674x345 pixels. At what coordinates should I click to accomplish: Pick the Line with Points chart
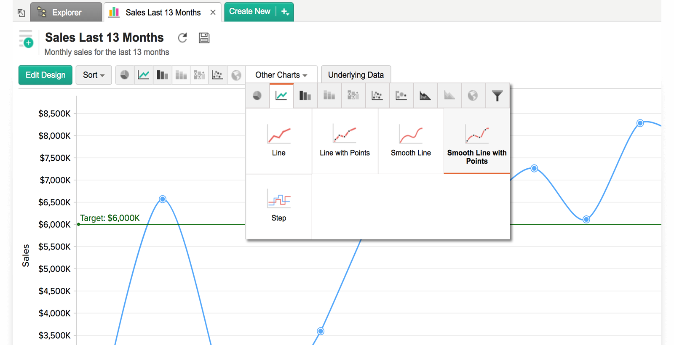[345, 141]
